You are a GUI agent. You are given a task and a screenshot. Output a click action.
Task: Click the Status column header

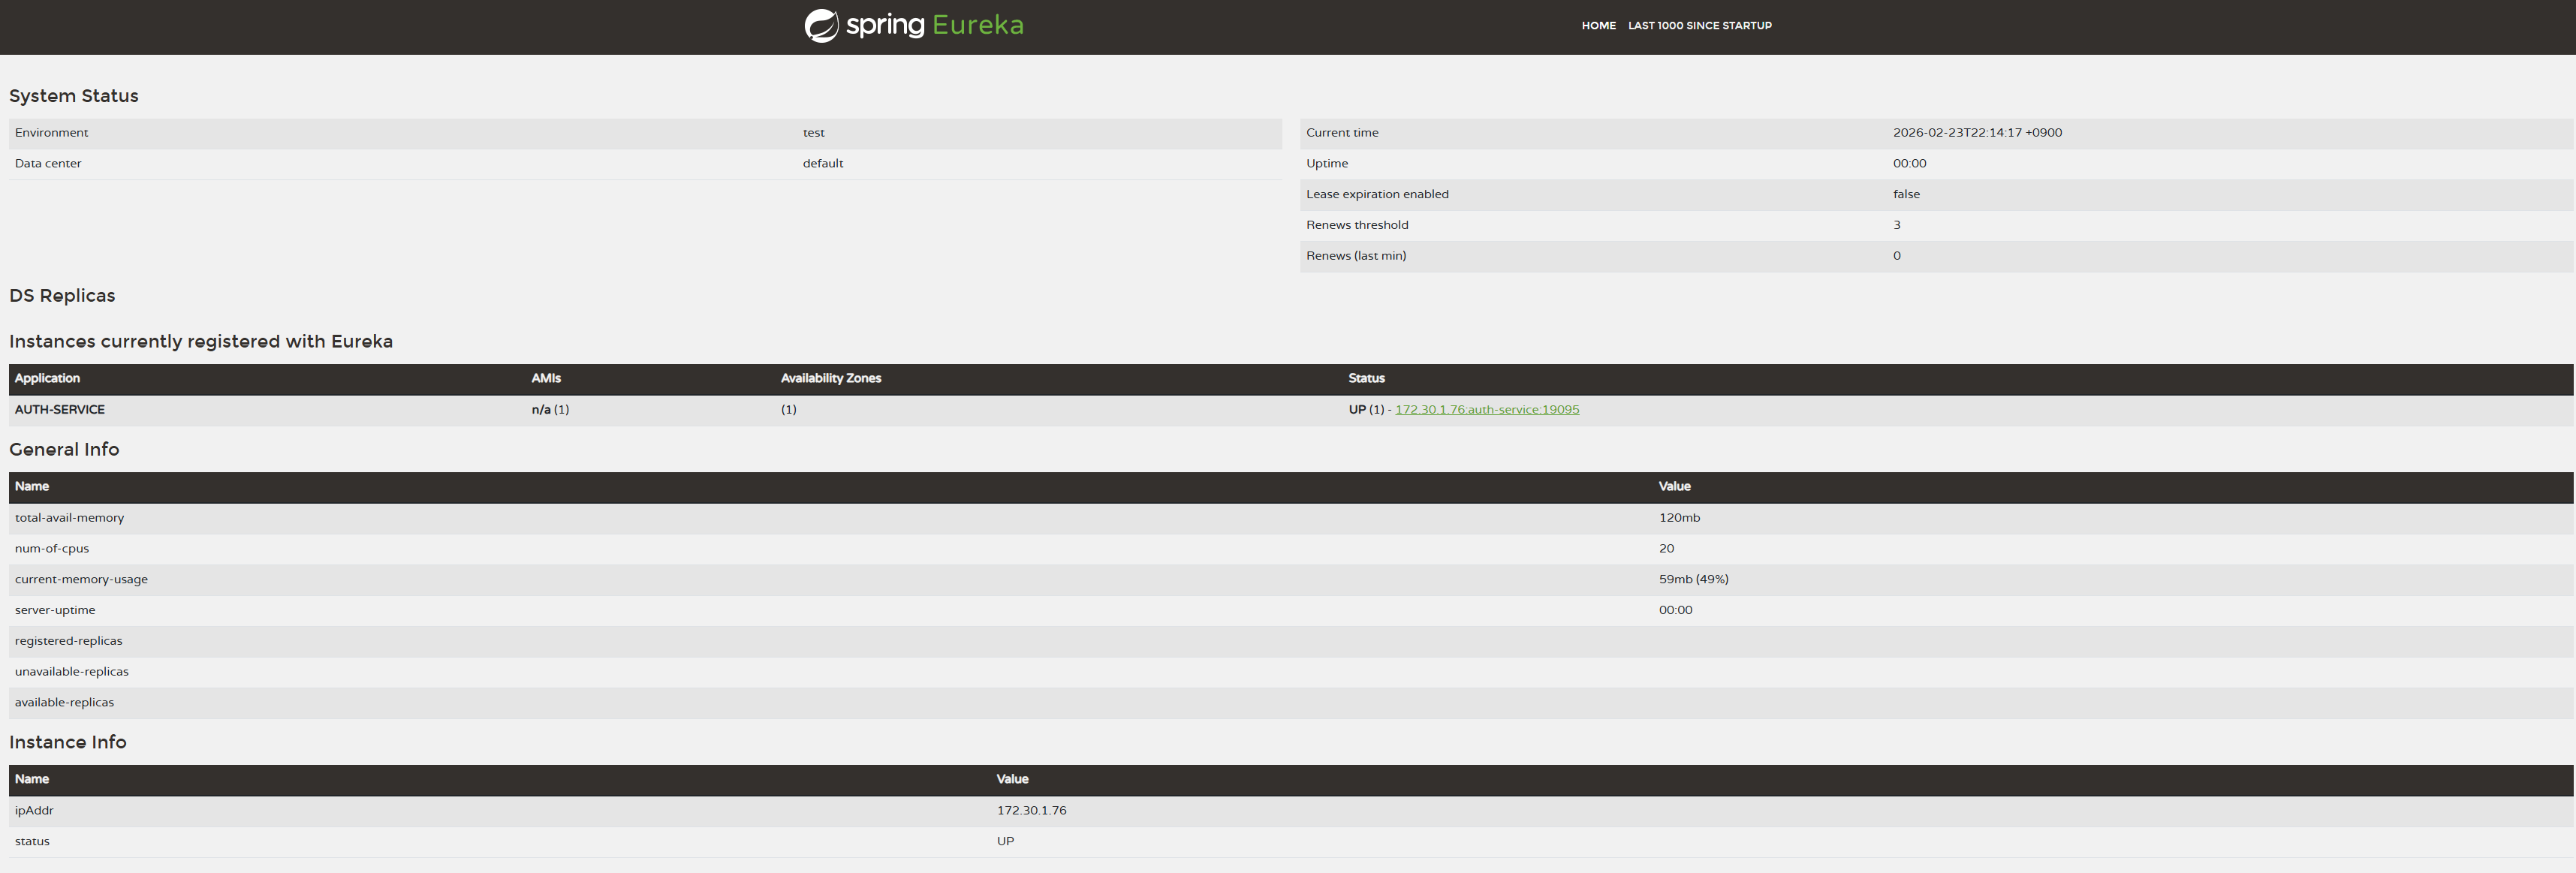[x=1366, y=379]
